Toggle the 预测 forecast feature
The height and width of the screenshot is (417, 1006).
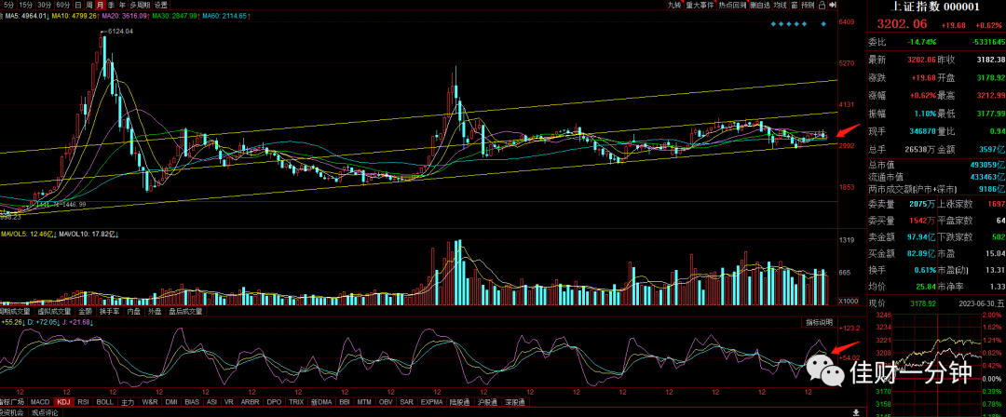pos(809,5)
